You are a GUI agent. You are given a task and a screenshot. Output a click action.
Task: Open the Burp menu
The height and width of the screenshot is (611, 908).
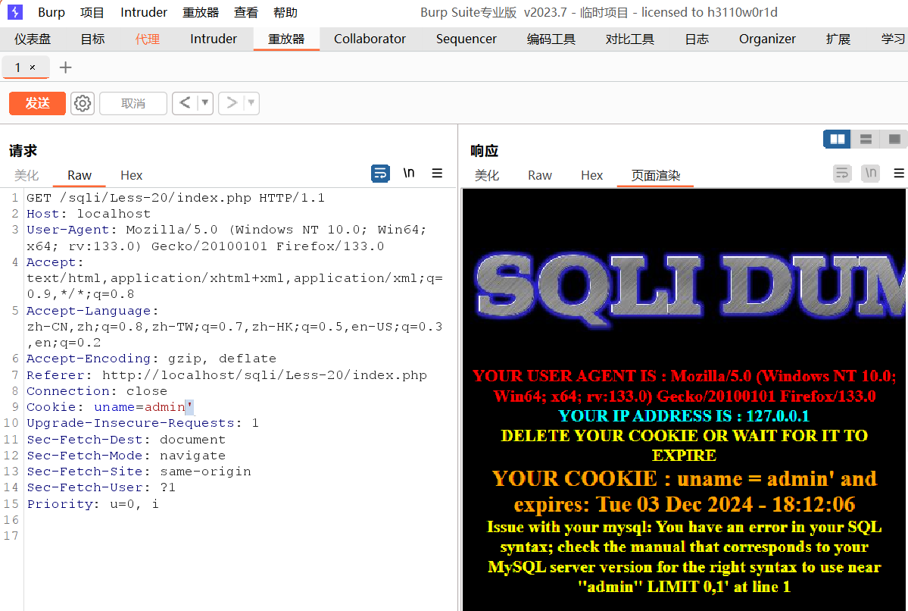[51, 12]
